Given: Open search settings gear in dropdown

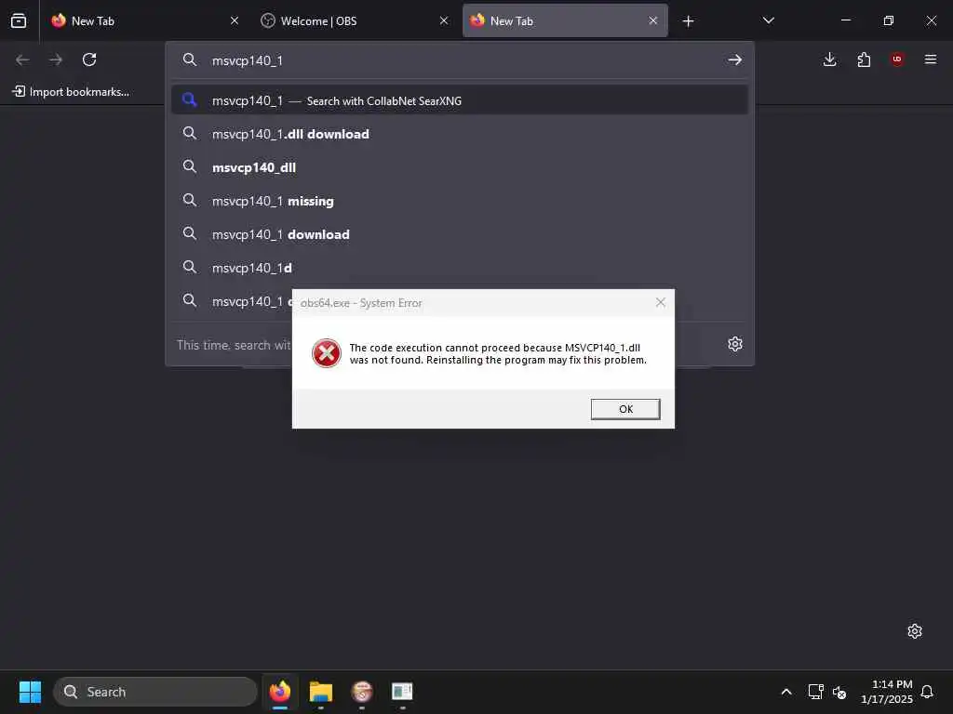Looking at the screenshot, I should point(735,344).
